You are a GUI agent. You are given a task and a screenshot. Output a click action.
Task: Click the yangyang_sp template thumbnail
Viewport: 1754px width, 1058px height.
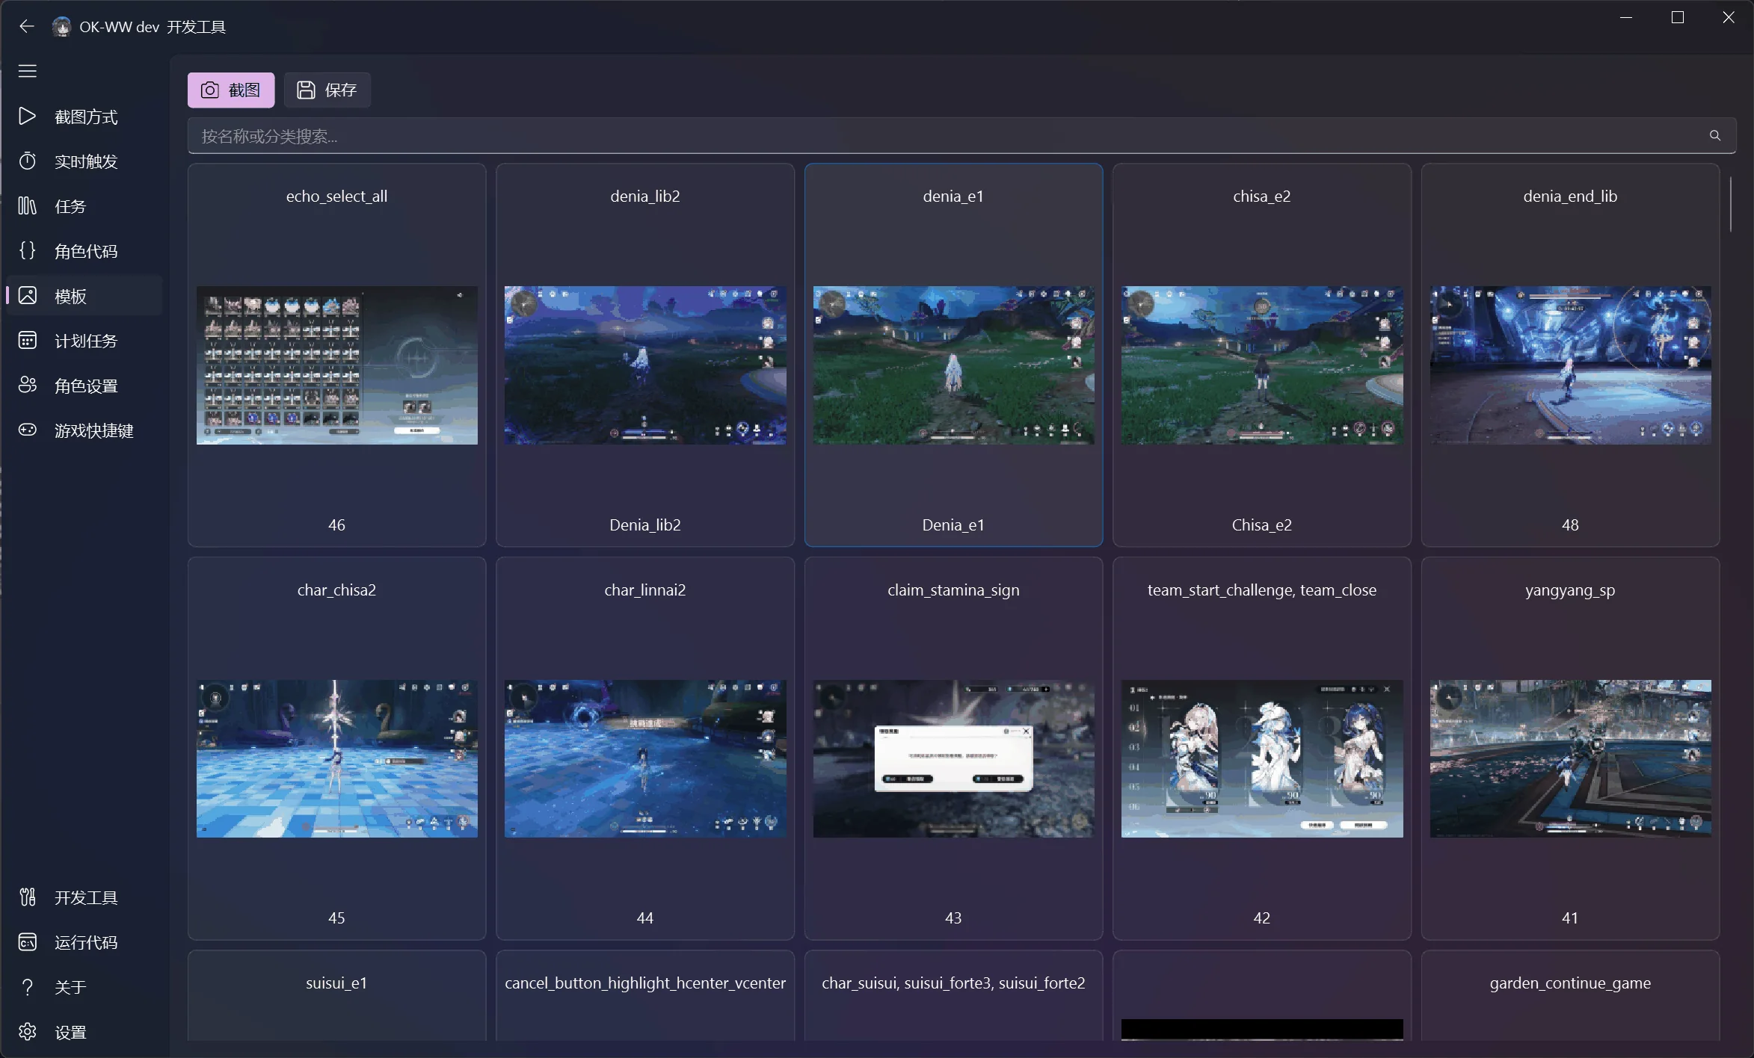pos(1571,758)
